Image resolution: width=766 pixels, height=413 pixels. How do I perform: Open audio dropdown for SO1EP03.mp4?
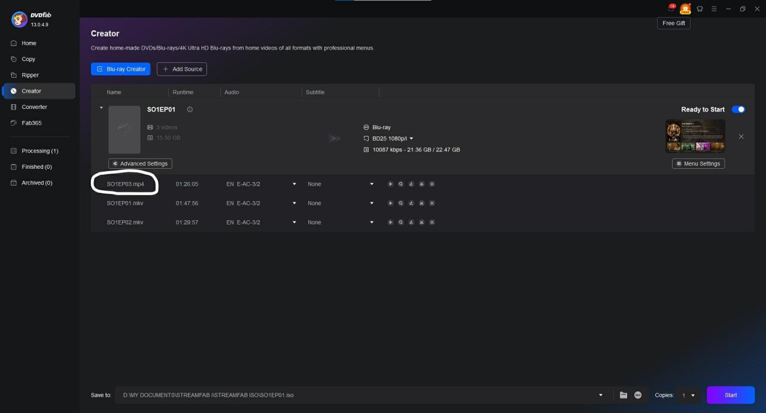click(x=294, y=184)
